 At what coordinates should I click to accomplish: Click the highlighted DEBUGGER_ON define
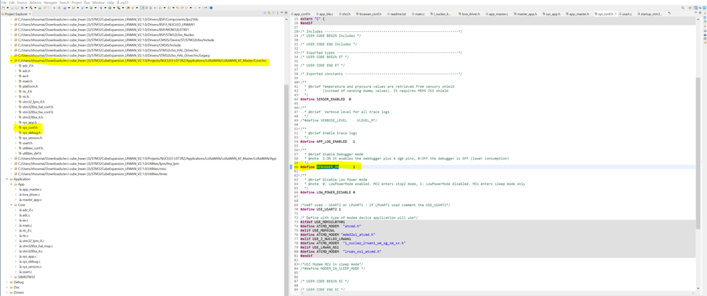point(327,167)
